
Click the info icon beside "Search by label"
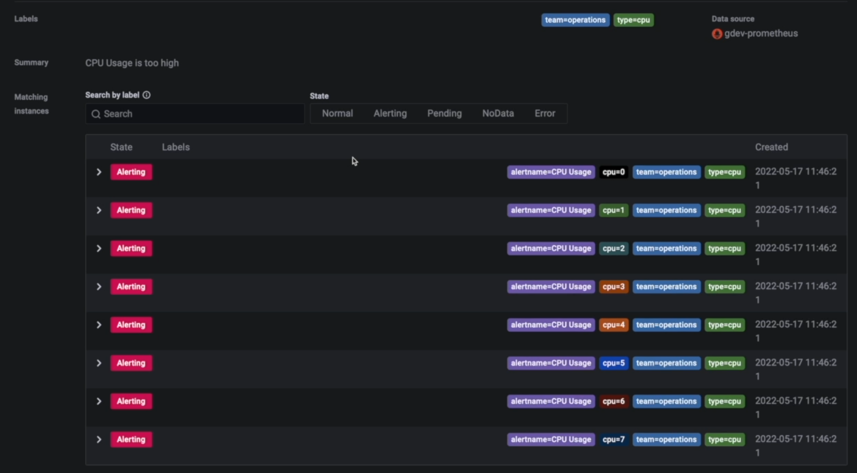click(147, 95)
